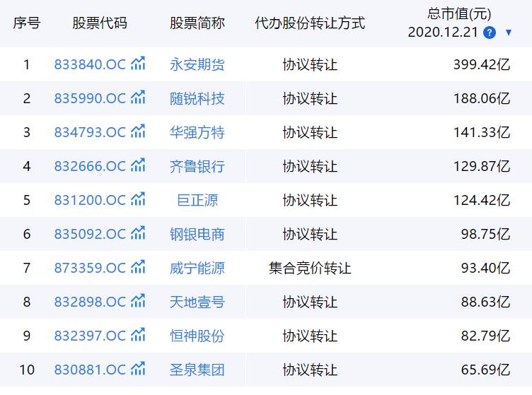Image resolution: width=532 pixels, height=395 pixels.
Task: Select the 124.42亿 market value cell
Action: 482,200
